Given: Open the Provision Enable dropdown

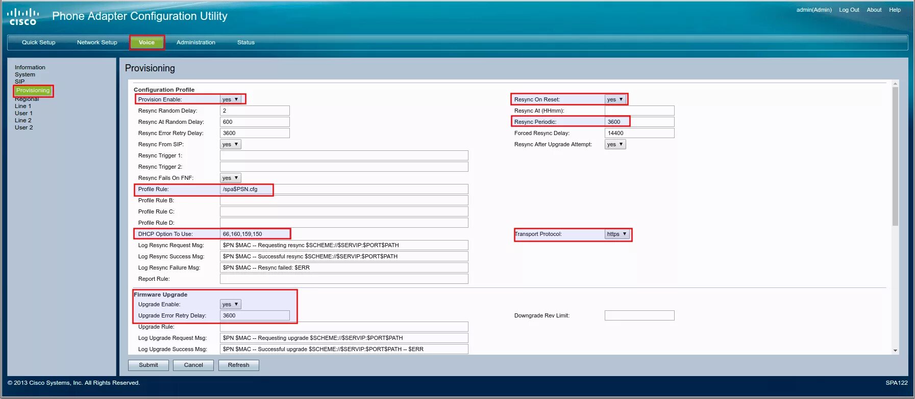Looking at the screenshot, I should click(x=231, y=99).
